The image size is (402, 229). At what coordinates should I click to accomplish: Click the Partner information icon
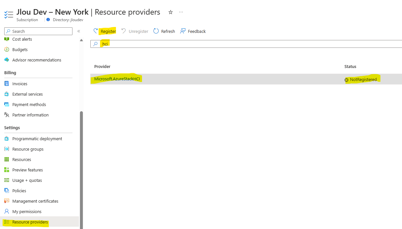[x=6, y=115]
